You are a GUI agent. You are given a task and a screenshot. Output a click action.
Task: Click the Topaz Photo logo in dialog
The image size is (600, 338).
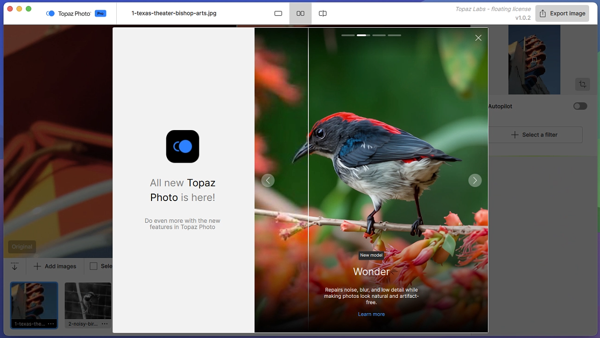tap(182, 146)
